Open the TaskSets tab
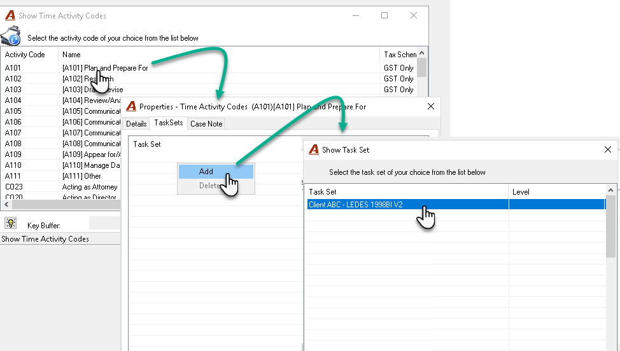Image resolution: width=620 pixels, height=351 pixels. 169,123
